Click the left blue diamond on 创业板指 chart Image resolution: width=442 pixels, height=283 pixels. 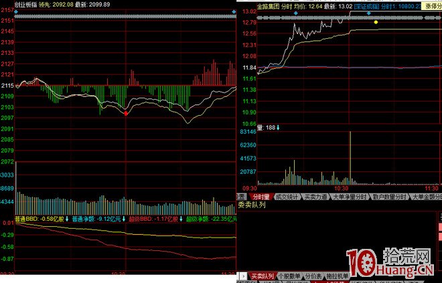tap(16, 12)
